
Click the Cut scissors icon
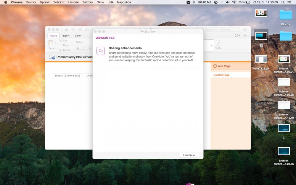[60, 41]
